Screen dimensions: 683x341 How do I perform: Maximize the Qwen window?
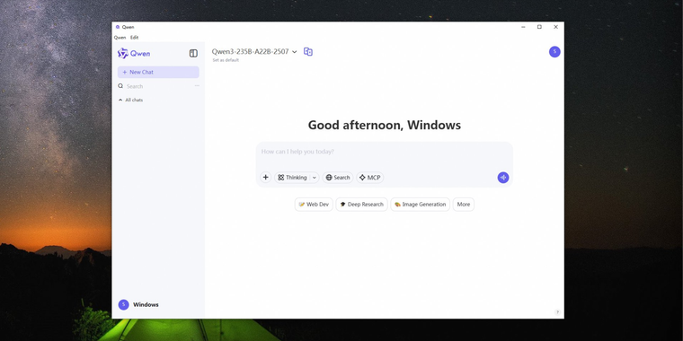(x=539, y=27)
